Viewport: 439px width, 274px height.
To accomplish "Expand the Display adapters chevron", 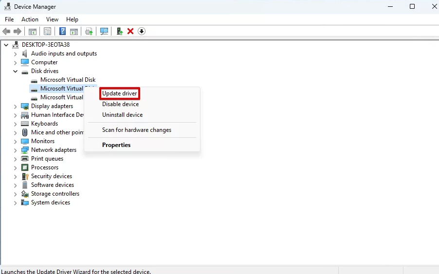I will [x=16, y=107].
